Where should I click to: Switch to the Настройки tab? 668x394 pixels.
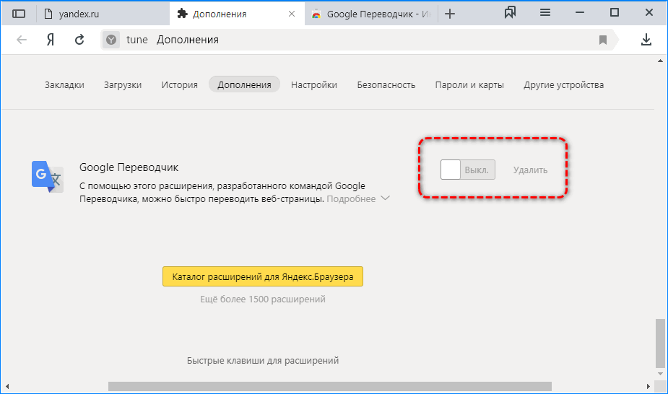[314, 84]
